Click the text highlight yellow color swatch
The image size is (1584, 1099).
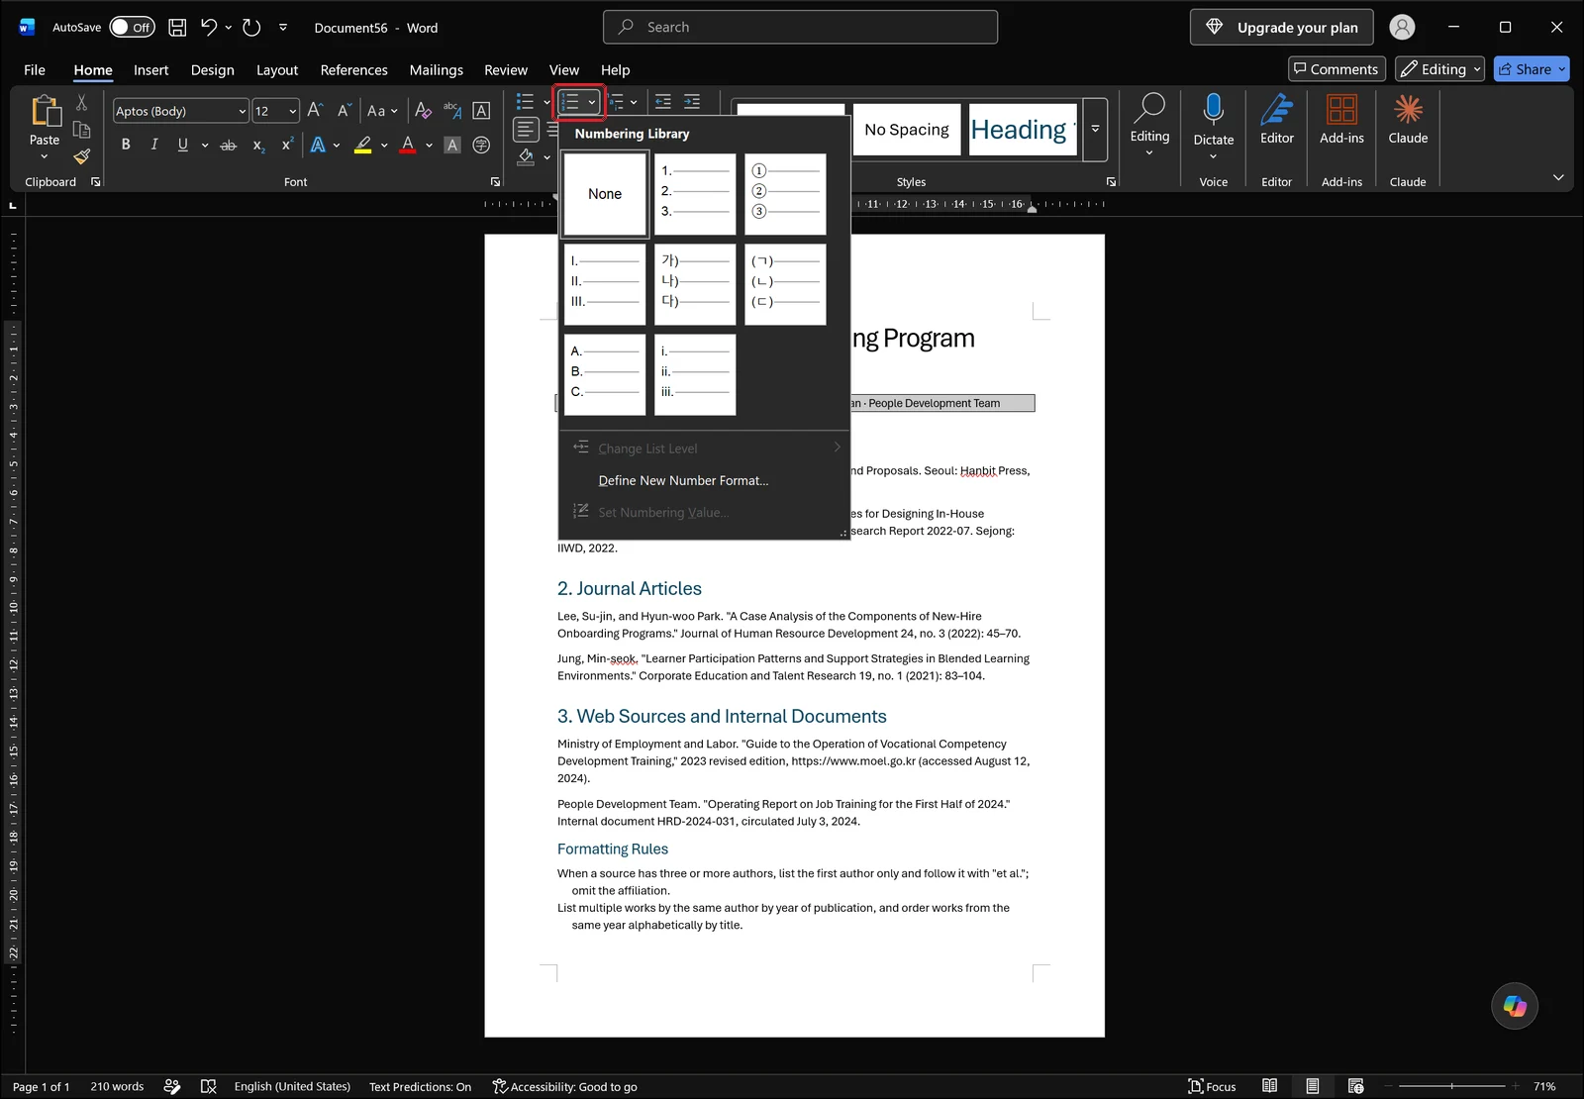363,145
